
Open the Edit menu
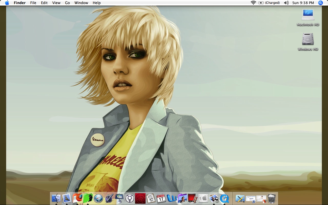click(x=44, y=3)
